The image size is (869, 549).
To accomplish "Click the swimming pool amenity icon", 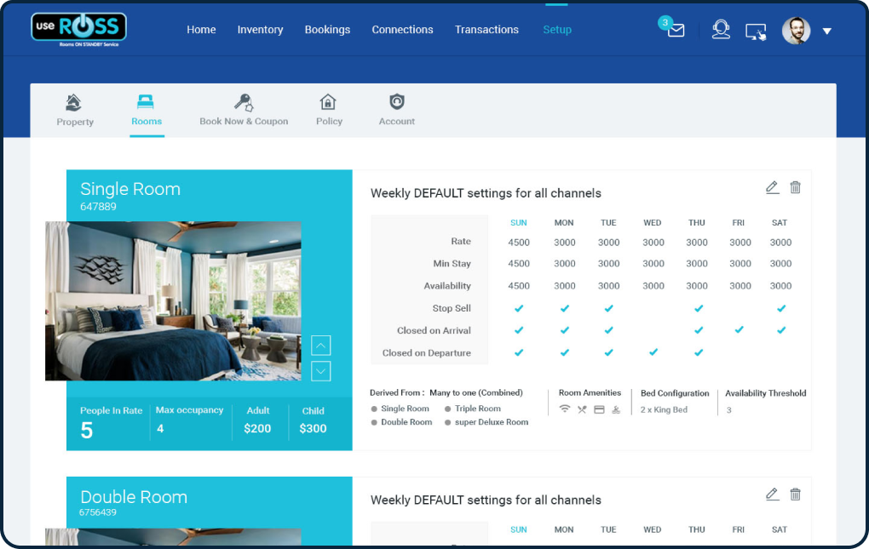I will tap(616, 409).
